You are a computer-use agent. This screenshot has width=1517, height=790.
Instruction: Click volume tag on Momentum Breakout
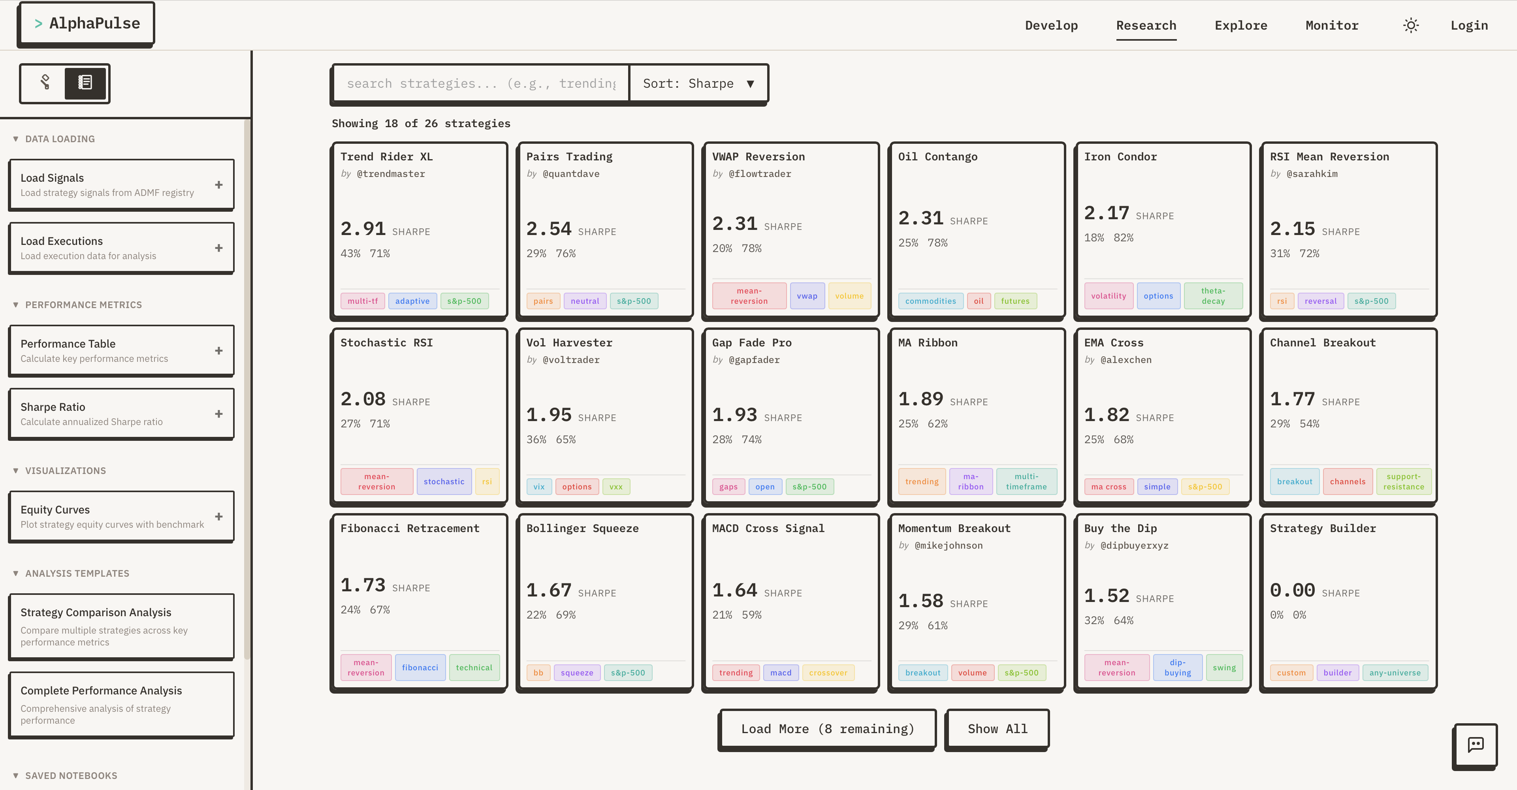click(972, 673)
